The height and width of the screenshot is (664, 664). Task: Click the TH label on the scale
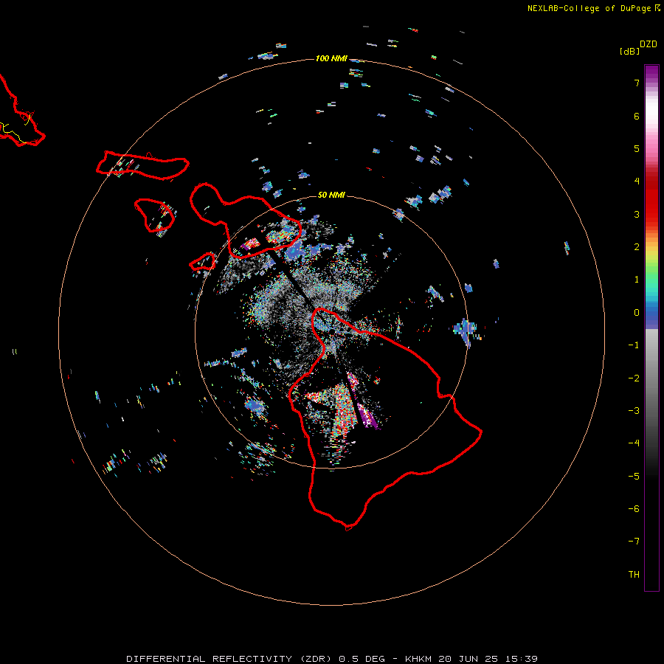pyautogui.click(x=634, y=575)
